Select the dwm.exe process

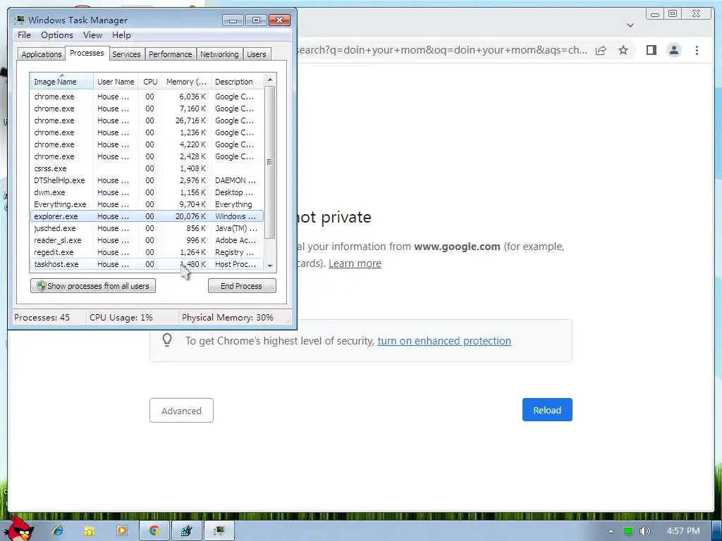[147, 192]
